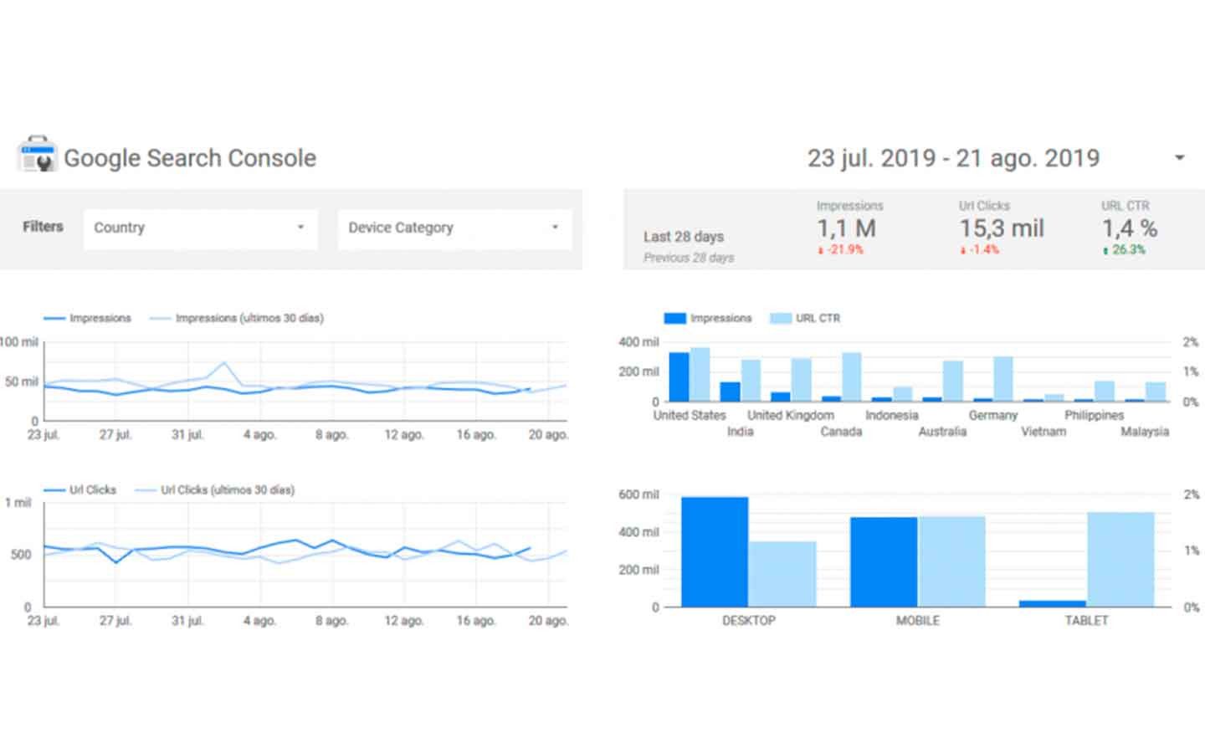1205x753 pixels.
Task: Click the 23 jul. 2019 - 21 ago. 2019 date range
Action: pos(953,158)
